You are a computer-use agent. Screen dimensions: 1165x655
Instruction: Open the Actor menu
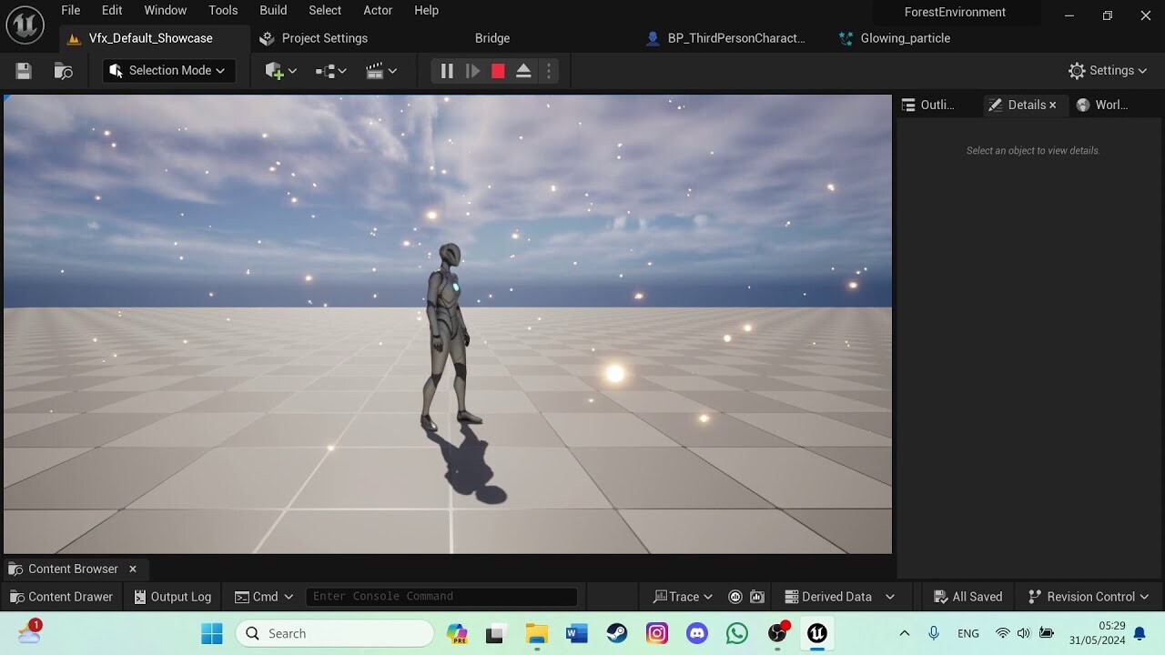point(378,10)
